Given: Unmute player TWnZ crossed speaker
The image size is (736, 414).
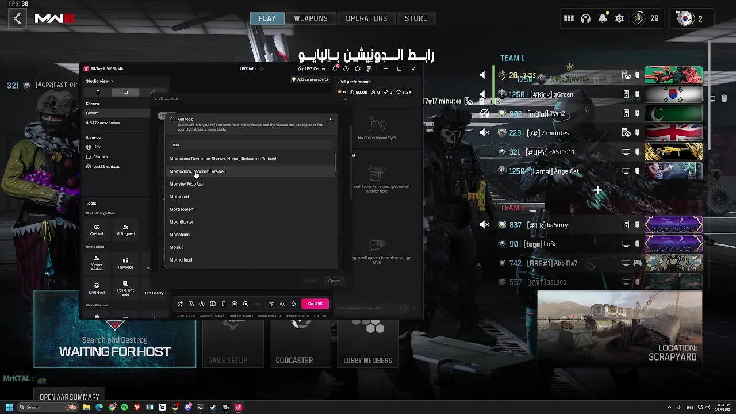Looking at the screenshot, I should [x=484, y=113].
